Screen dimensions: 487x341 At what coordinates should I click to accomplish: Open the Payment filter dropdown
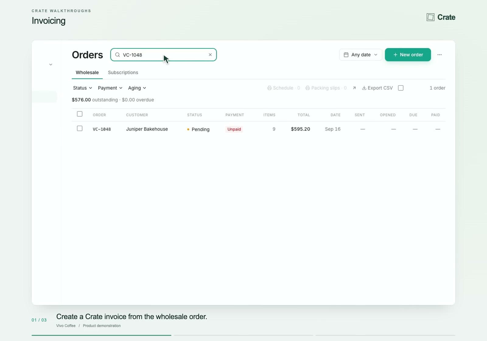(110, 88)
